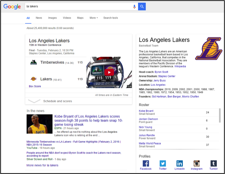Open Byron Scott coaching report article
This screenshot has width=225, height=174.
pyautogui.click(x=74, y=154)
